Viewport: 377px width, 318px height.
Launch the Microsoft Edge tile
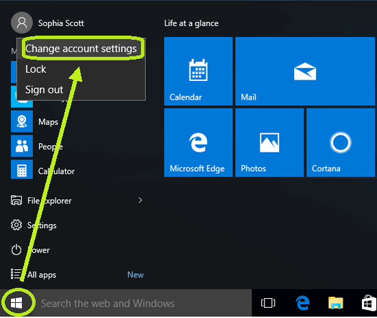click(198, 143)
